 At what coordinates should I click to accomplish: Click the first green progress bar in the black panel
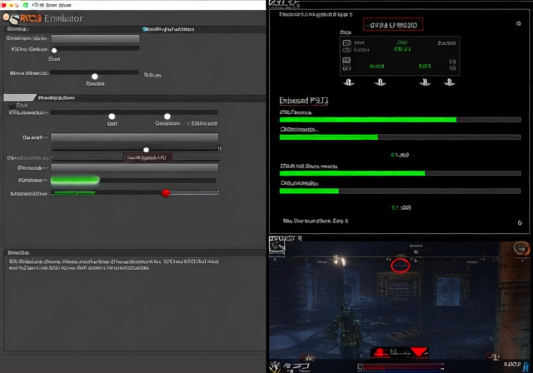tap(400, 120)
